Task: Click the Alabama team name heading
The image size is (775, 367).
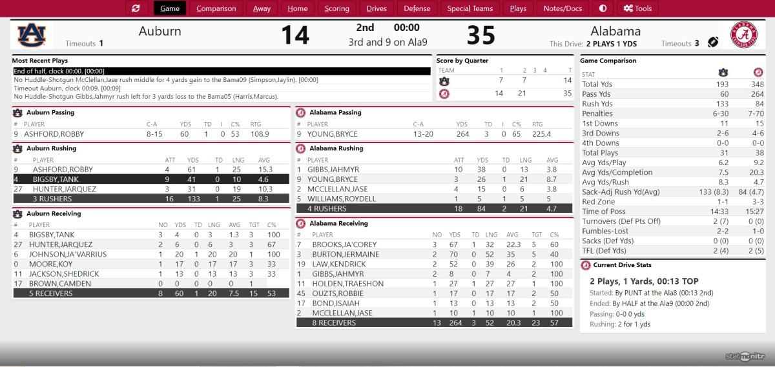Action: [615, 31]
